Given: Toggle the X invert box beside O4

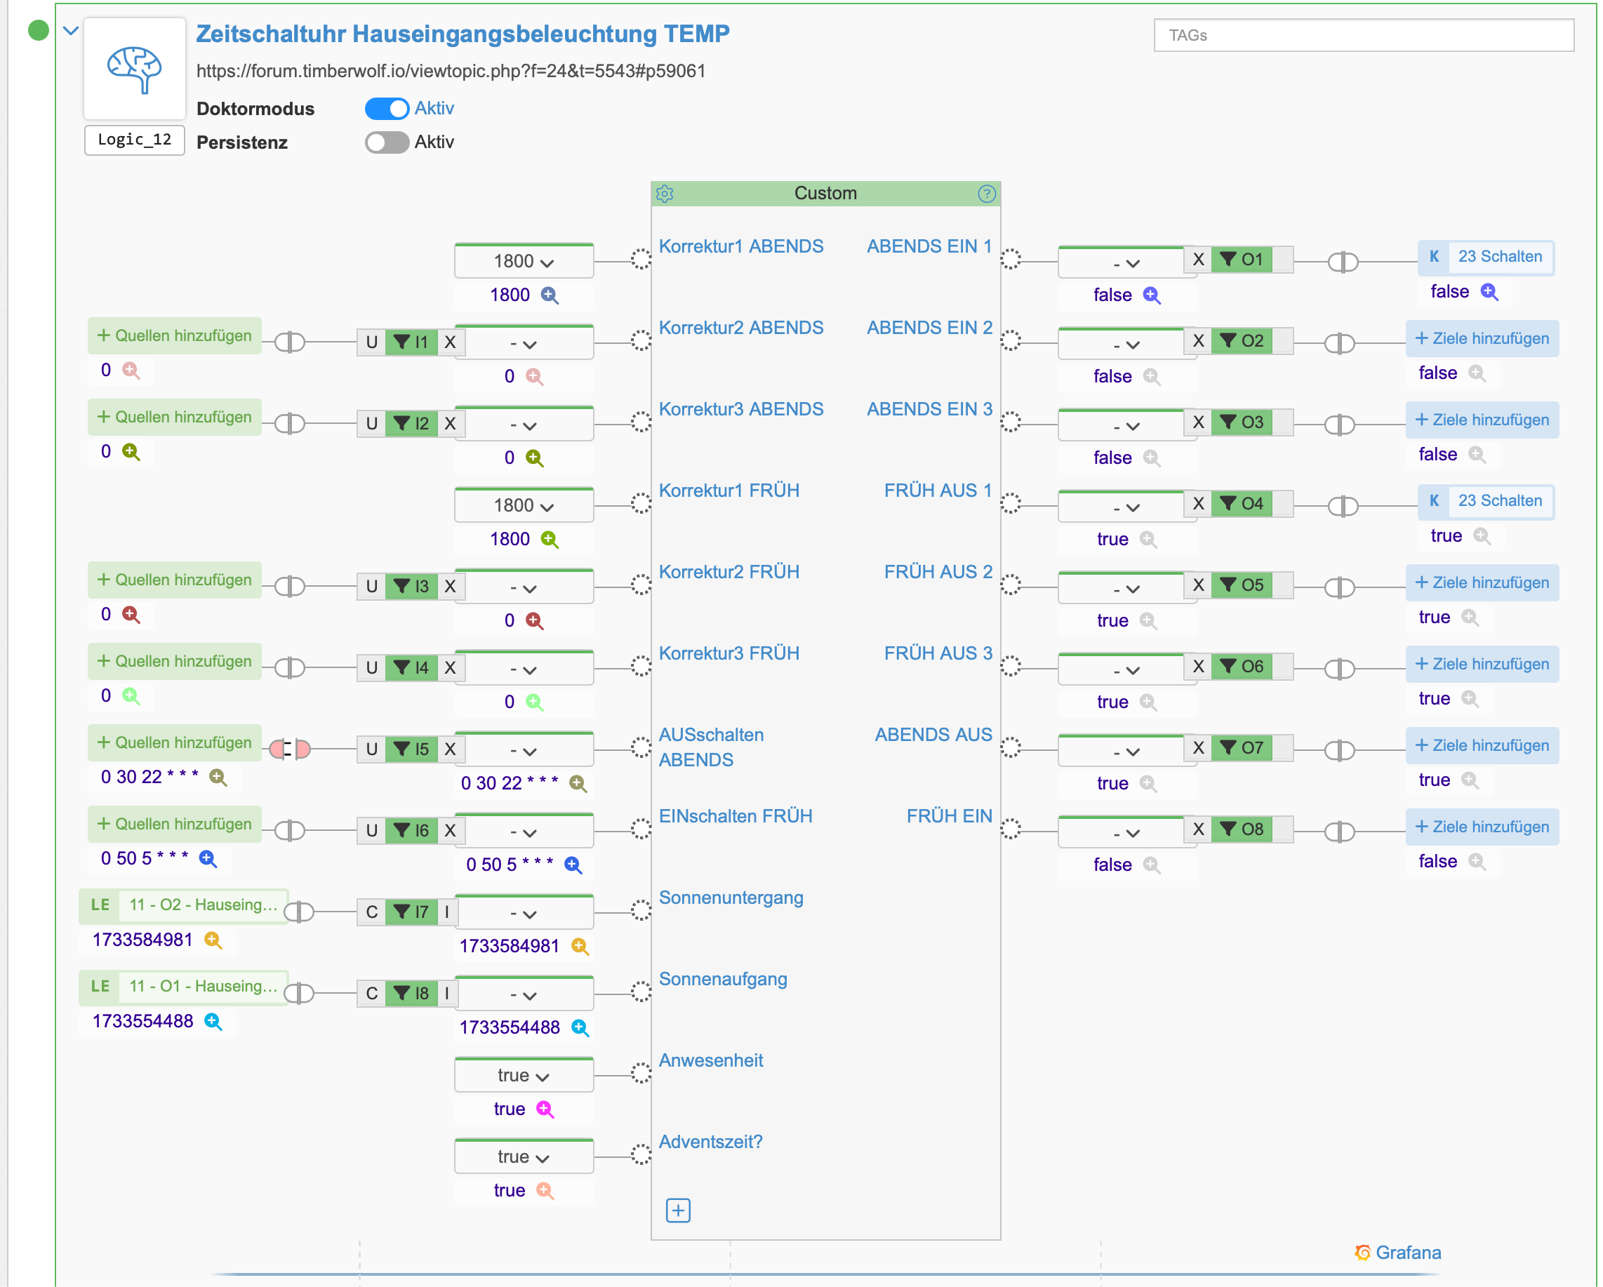Looking at the screenshot, I should 1198,504.
